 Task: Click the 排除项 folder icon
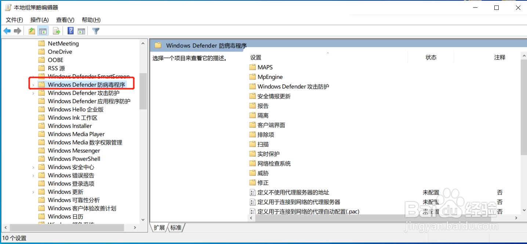[252, 135]
